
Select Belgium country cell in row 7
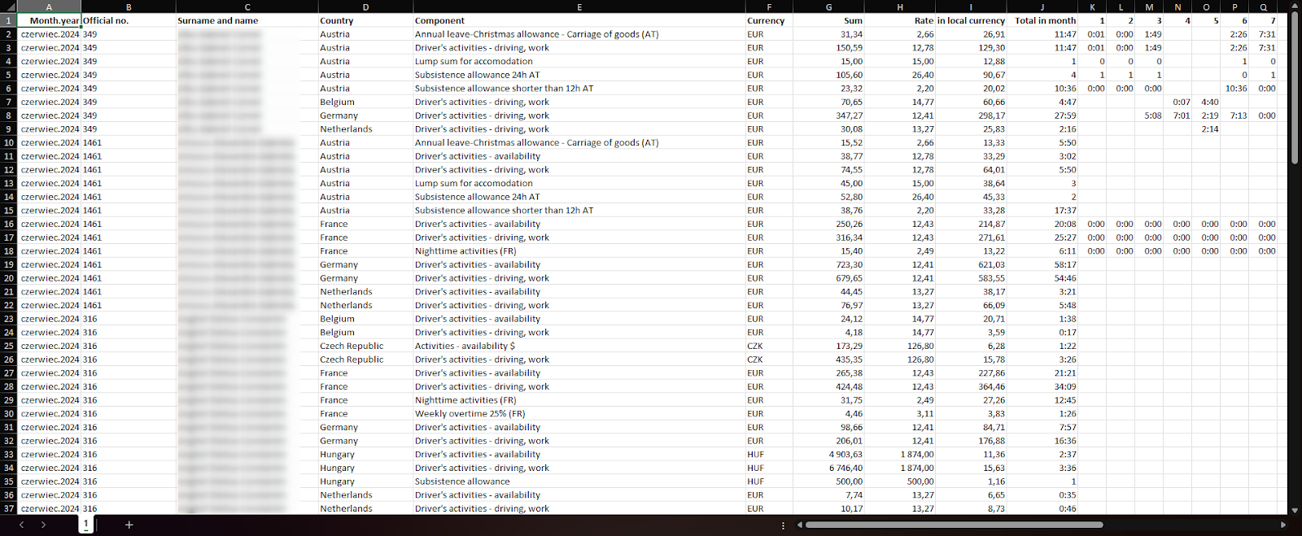point(365,102)
